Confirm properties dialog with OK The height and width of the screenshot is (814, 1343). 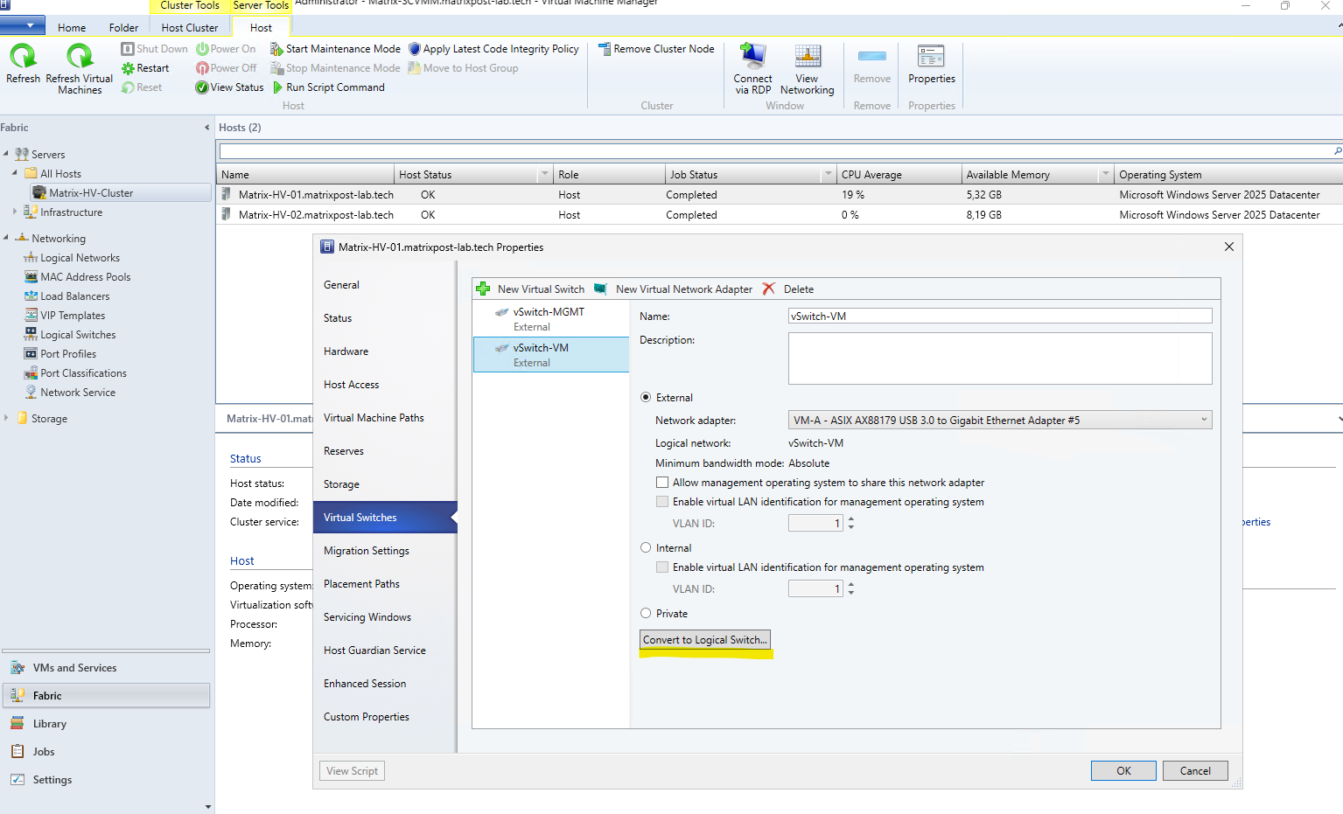[1123, 771]
